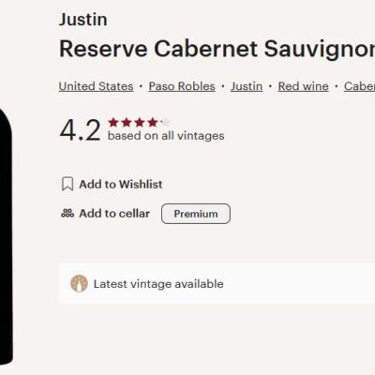Image resolution: width=375 pixels, height=375 pixels.
Task: Select the fourth red rating star
Action: 153,123
